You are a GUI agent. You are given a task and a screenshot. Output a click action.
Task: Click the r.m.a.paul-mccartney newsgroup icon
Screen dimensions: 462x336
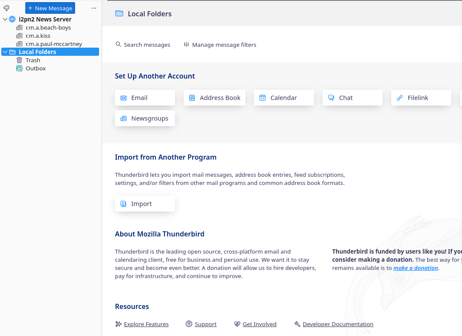coord(19,44)
